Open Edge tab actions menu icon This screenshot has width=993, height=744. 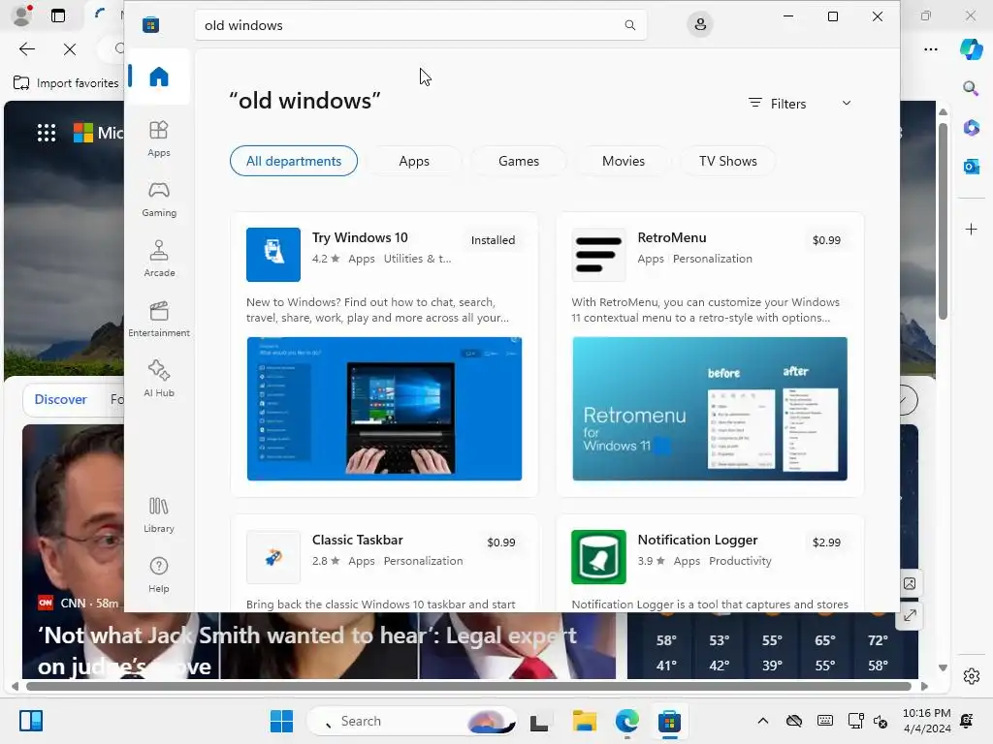pos(58,15)
